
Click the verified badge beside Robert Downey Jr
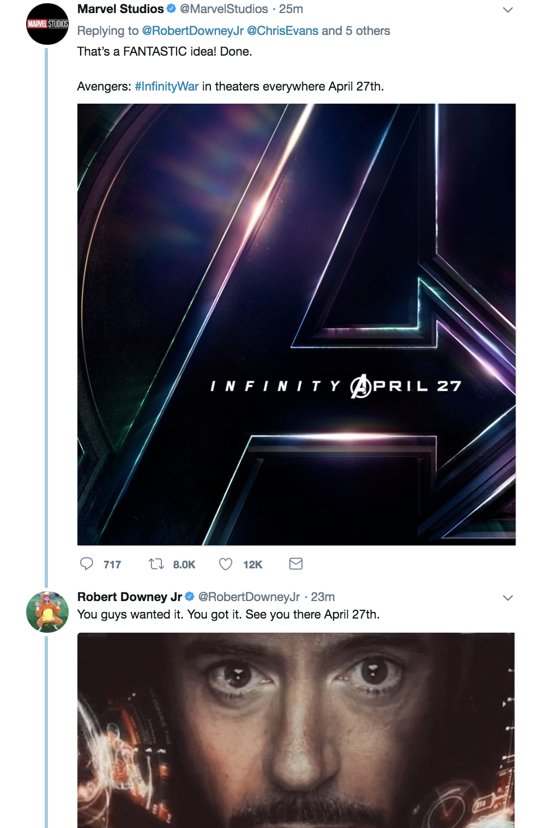point(190,597)
